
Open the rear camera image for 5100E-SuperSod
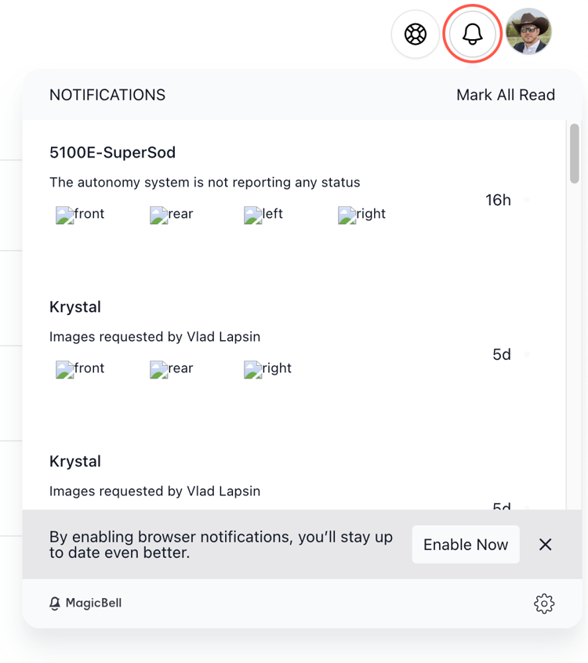coord(171,214)
